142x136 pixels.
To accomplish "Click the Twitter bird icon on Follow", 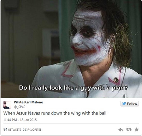I will [x=124, y=104].
